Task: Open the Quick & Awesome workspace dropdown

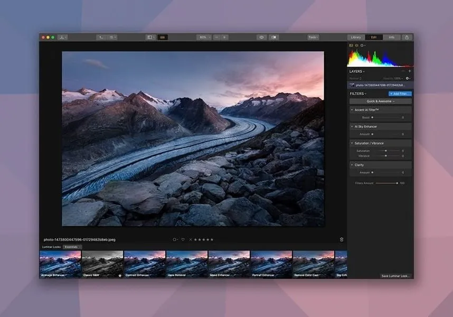Action: [x=380, y=101]
